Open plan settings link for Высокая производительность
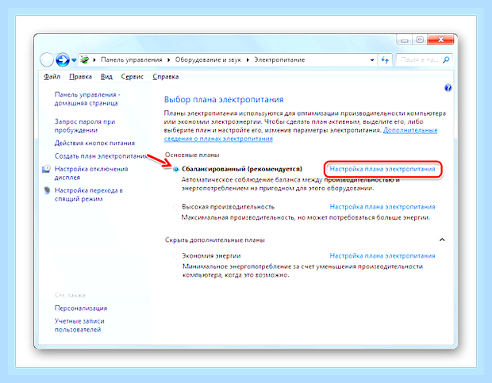The height and width of the screenshot is (383, 492). coord(382,207)
